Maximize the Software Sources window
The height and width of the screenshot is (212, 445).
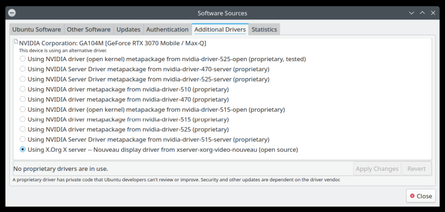pos(422,13)
